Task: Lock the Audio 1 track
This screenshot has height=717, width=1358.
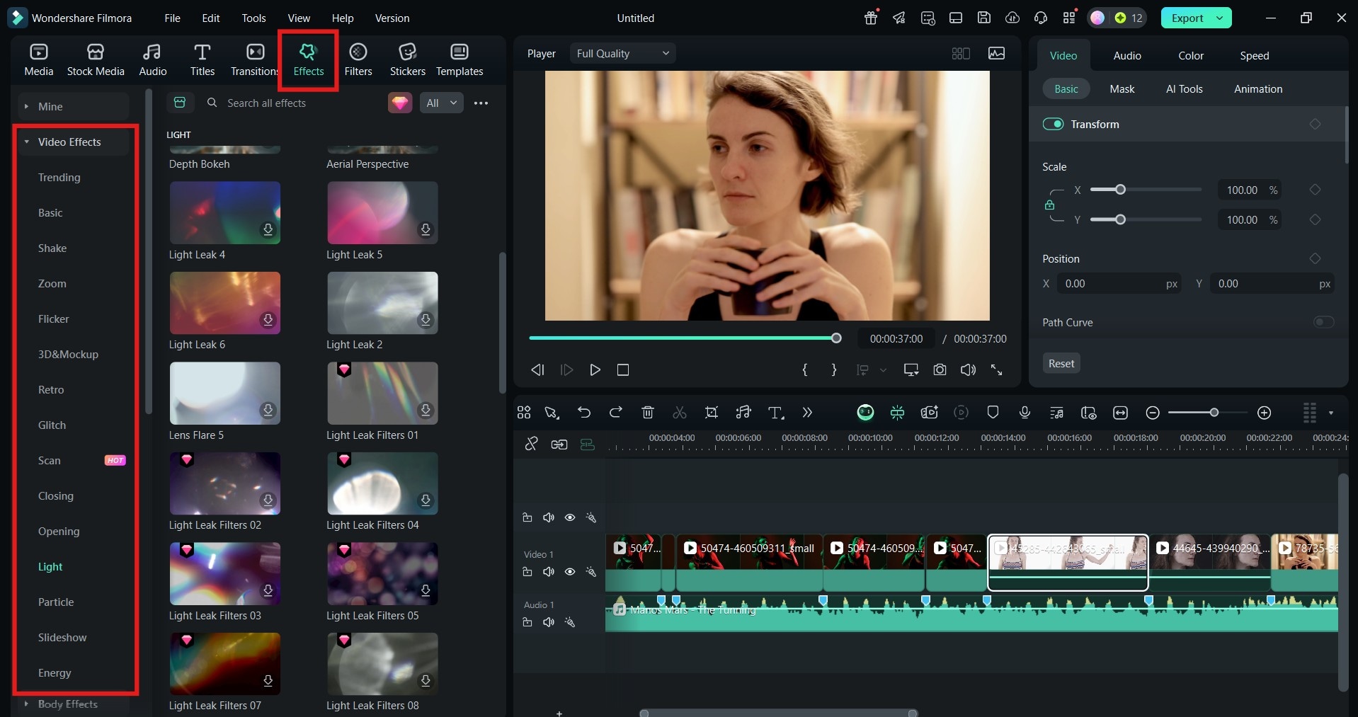Action: [x=527, y=622]
